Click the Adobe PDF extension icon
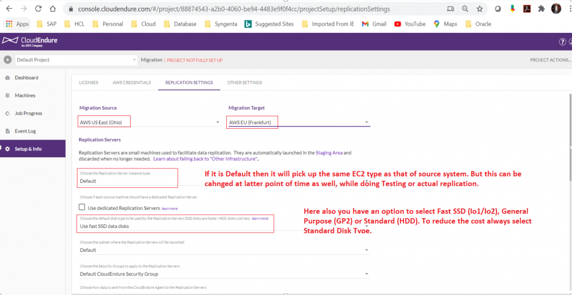This screenshot has height=295, width=572. (527, 9)
